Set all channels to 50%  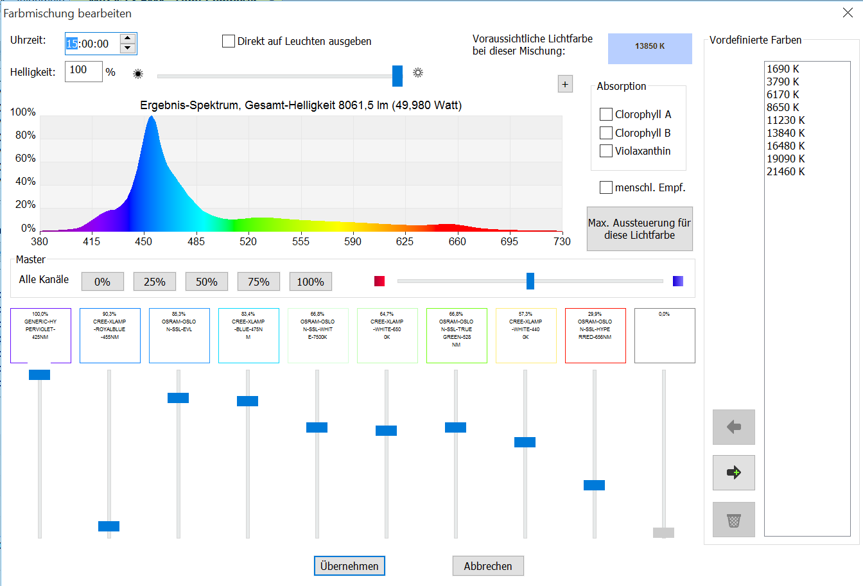coord(207,282)
